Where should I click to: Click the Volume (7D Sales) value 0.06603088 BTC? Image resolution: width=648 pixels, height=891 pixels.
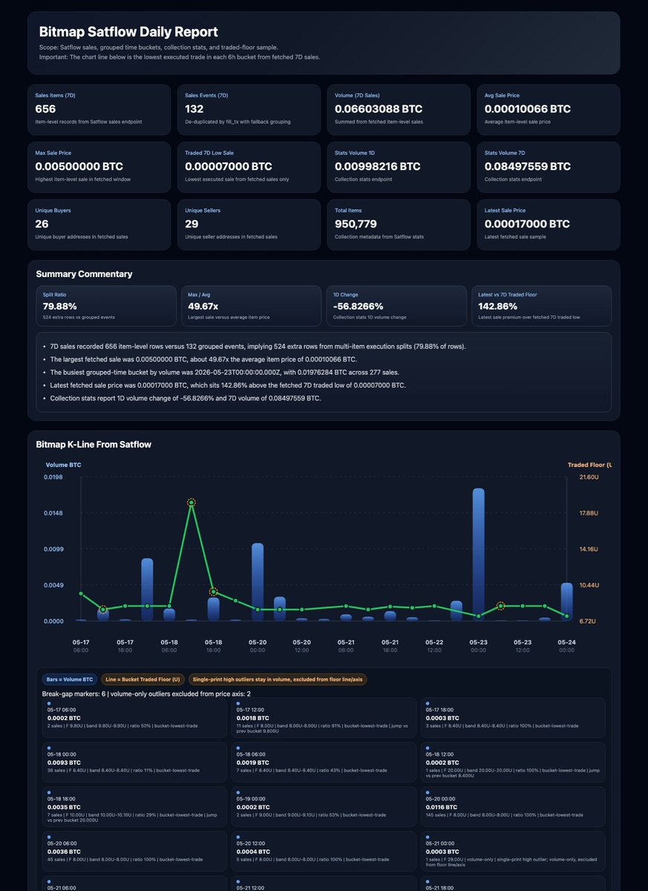tap(377, 108)
